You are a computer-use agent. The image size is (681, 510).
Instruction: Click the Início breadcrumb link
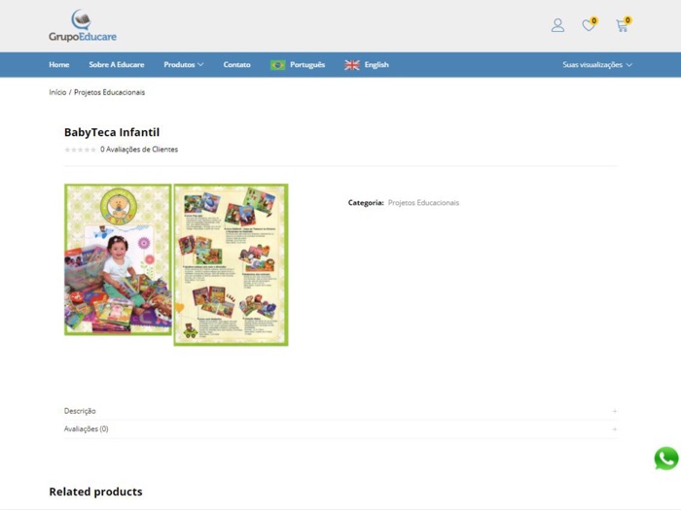pos(57,92)
